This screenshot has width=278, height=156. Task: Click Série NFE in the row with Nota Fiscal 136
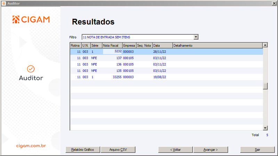point(94,64)
